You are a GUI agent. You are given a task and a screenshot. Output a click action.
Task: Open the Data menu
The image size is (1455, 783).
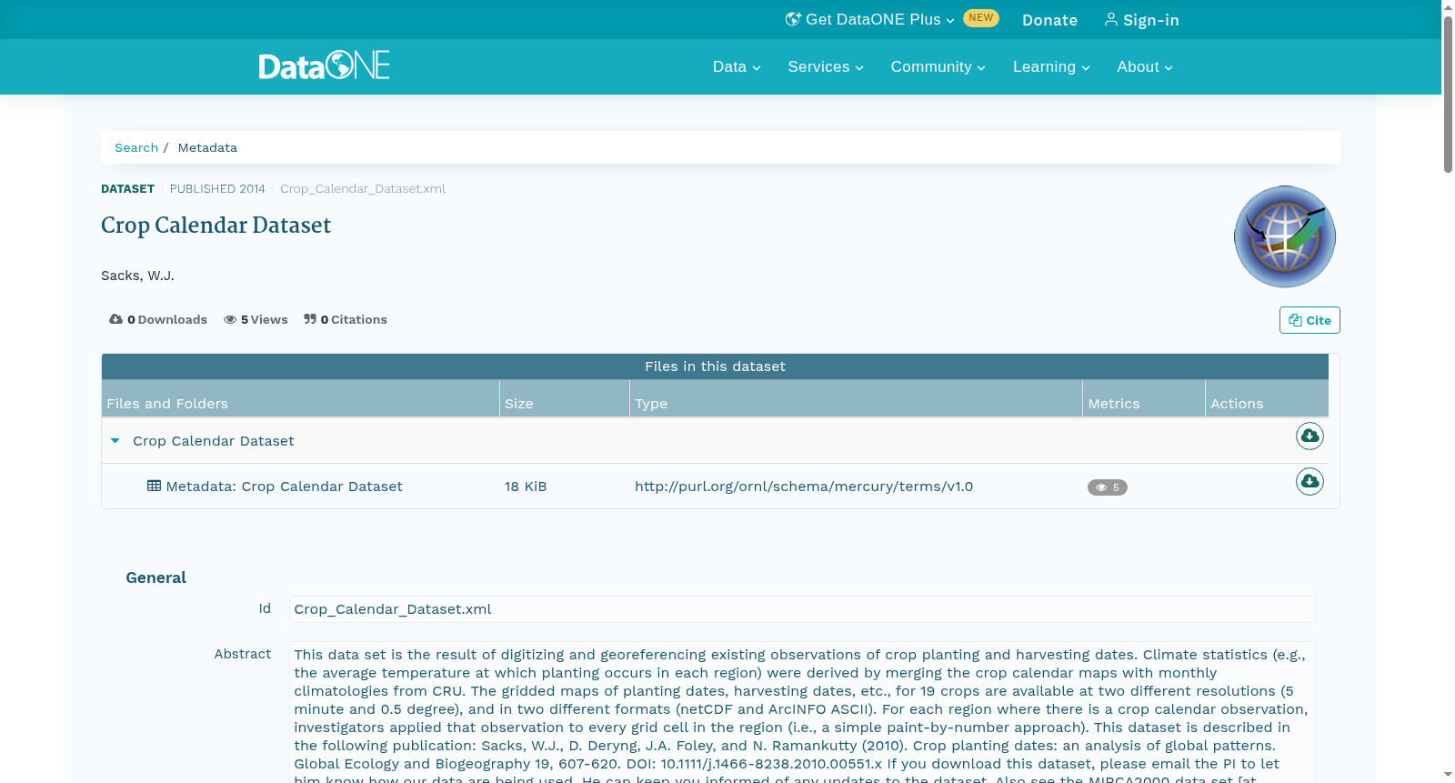pyautogui.click(x=737, y=67)
